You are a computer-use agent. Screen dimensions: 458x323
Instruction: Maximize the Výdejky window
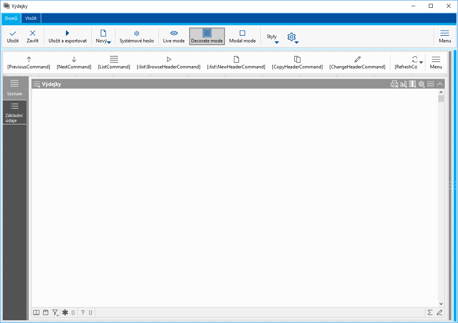coord(430,6)
